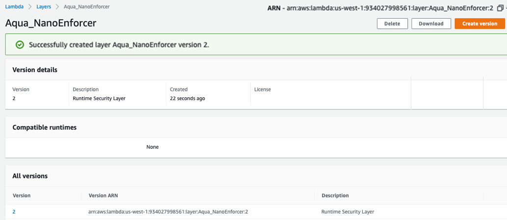The height and width of the screenshot is (220, 507).
Task: Go to the Layers breadcrumb link
Action: pos(44,6)
